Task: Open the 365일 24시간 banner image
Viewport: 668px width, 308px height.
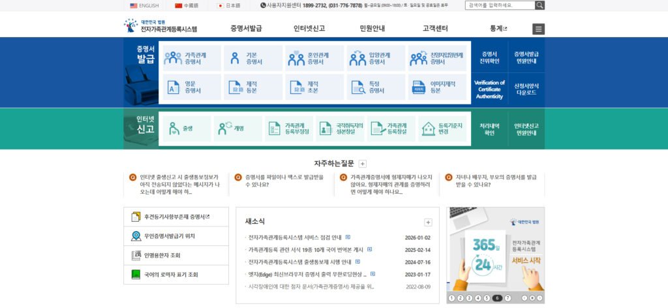Action: (x=496, y=251)
